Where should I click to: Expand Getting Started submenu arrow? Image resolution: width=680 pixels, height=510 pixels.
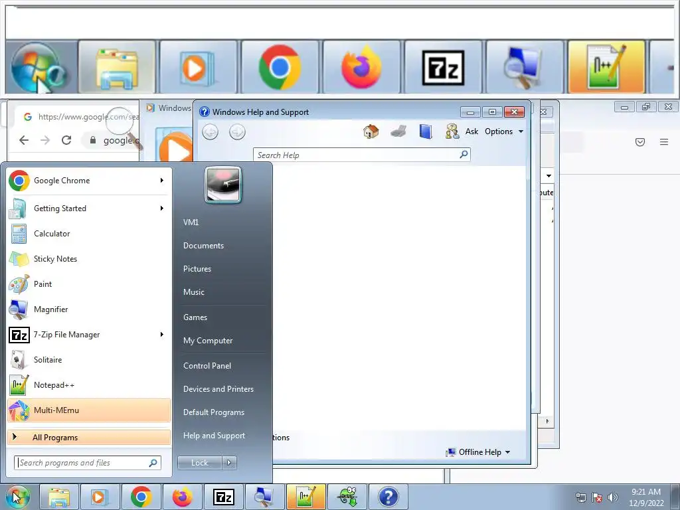[x=162, y=208]
